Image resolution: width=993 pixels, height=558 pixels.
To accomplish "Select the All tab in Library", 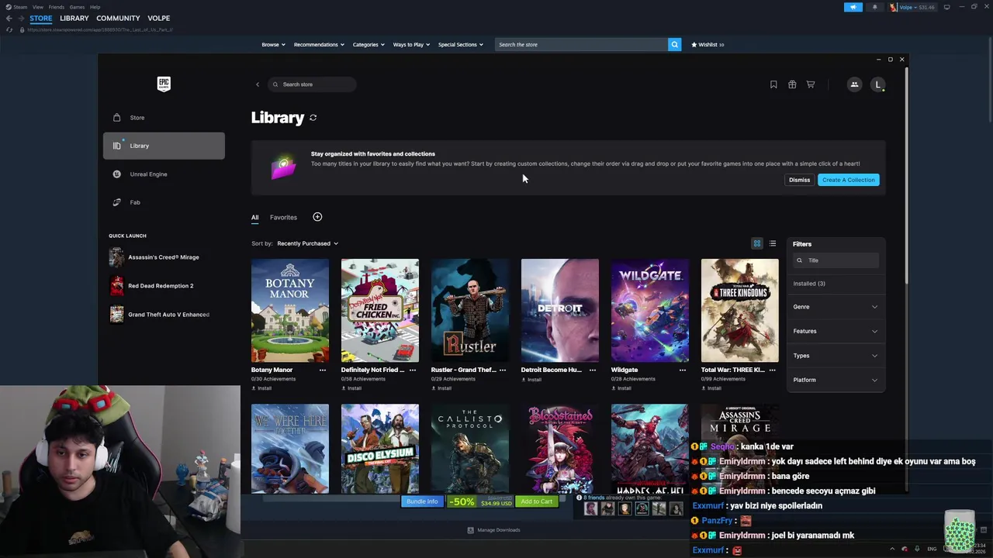I will click(254, 218).
